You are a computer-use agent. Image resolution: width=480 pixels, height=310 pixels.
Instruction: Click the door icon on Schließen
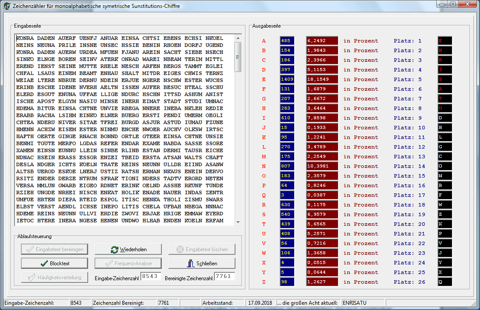pyautogui.click(x=191, y=264)
